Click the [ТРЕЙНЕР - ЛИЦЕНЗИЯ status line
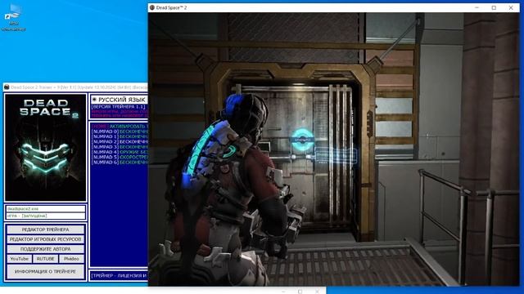Screen dimensions: 524x294 (x=120, y=276)
